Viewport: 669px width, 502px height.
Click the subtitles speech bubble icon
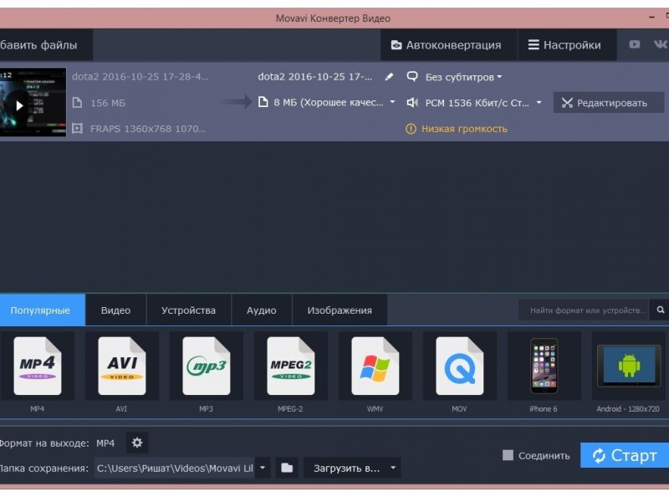412,76
